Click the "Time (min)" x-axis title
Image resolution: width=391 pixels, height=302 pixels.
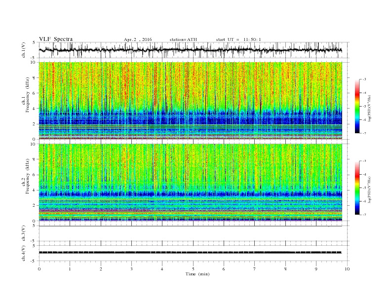197,274
